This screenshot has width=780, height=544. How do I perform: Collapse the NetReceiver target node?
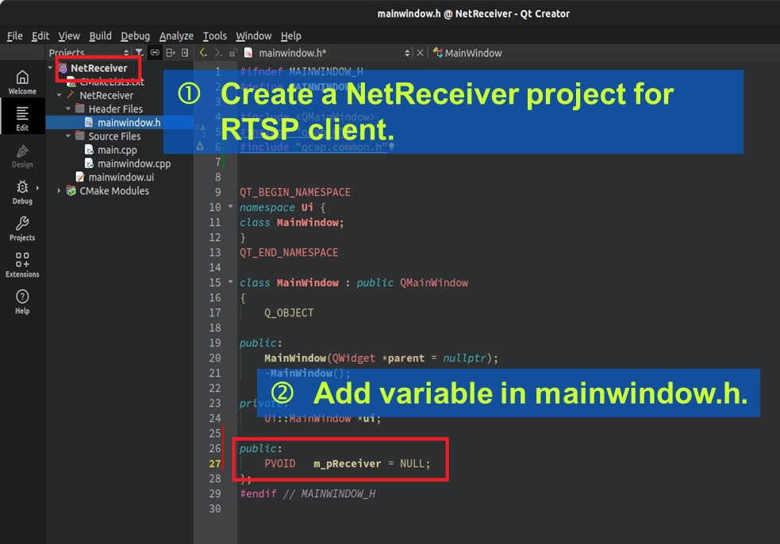point(60,95)
